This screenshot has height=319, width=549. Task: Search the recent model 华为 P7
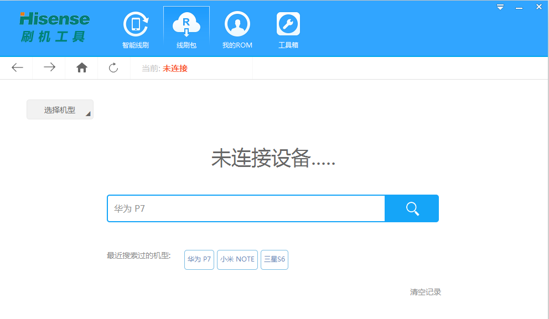point(199,259)
